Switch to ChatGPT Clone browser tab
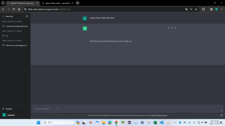 pos(22,3)
